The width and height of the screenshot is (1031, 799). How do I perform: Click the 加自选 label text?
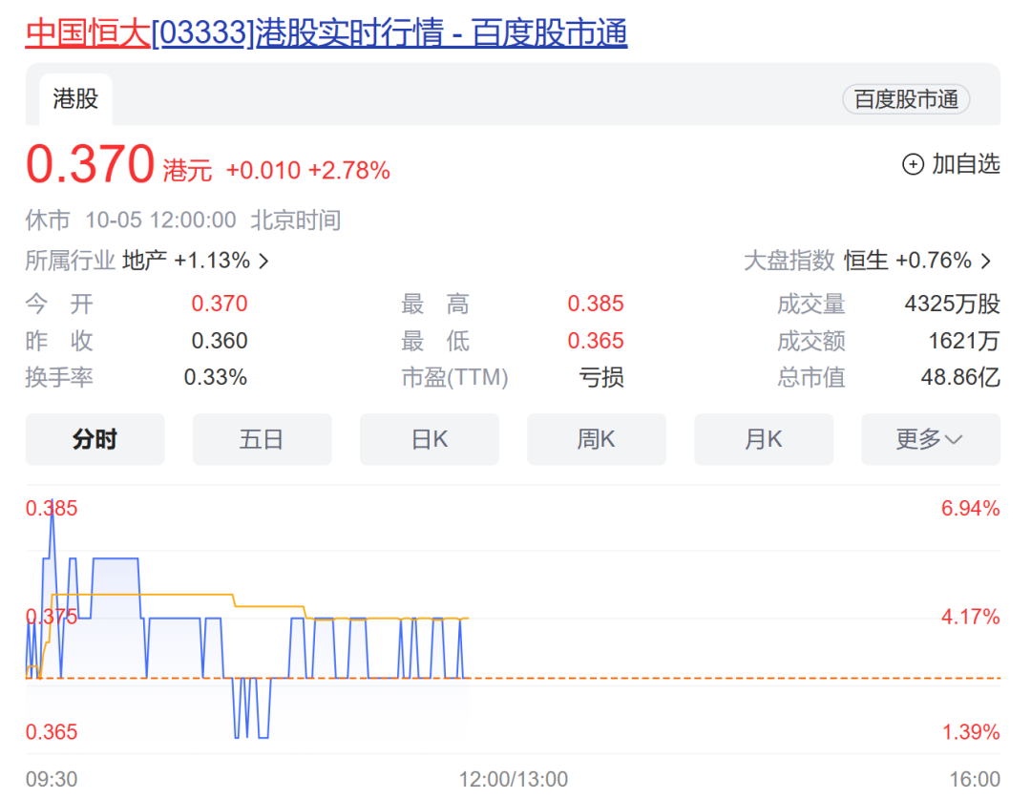pos(966,164)
